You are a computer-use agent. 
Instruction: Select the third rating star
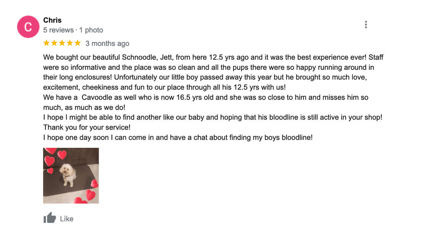62,43
